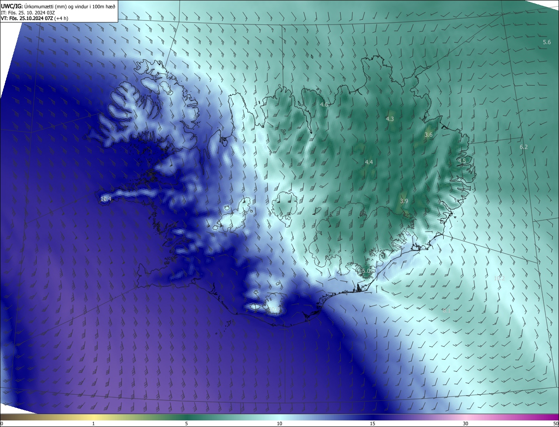The height and width of the screenshot is (427, 559).
Task: Click the 4.6 precipitable water value on the map
Action: pyautogui.click(x=324, y=104)
